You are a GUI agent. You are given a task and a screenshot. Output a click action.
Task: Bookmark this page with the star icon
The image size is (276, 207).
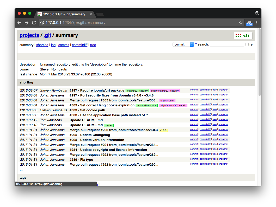point(241,23)
